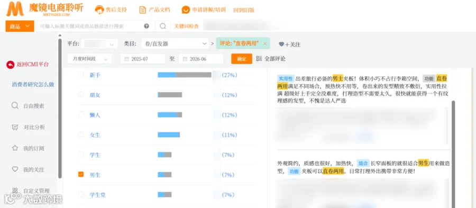This screenshot has height=208, width=476.
Task: Click the orange 确定 button
Action: point(242,59)
